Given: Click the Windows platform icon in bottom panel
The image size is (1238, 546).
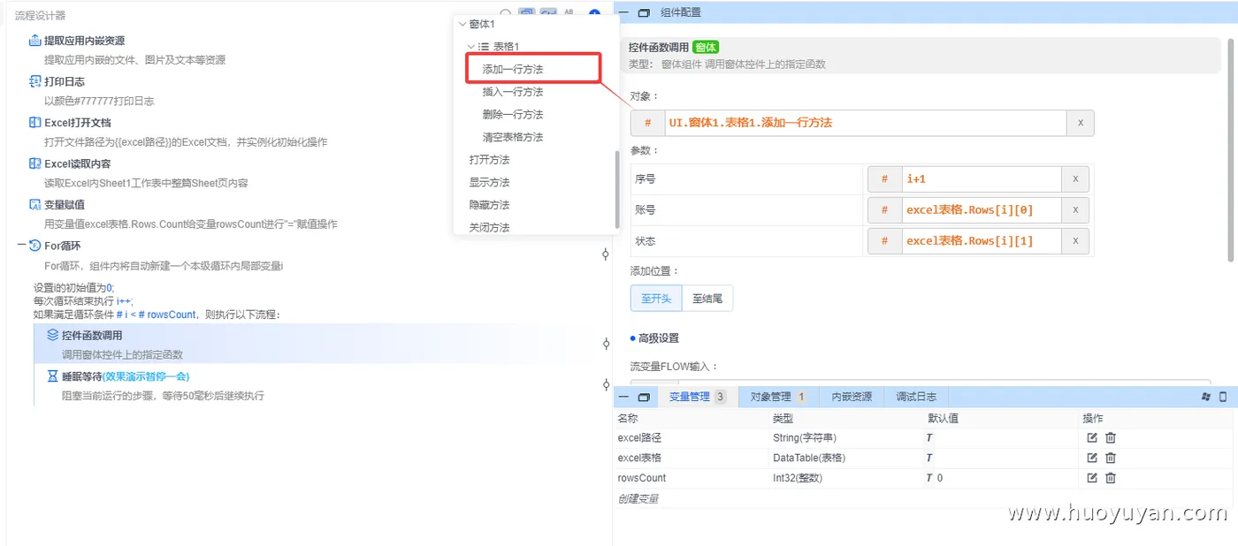Looking at the screenshot, I should (x=1206, y=397).
